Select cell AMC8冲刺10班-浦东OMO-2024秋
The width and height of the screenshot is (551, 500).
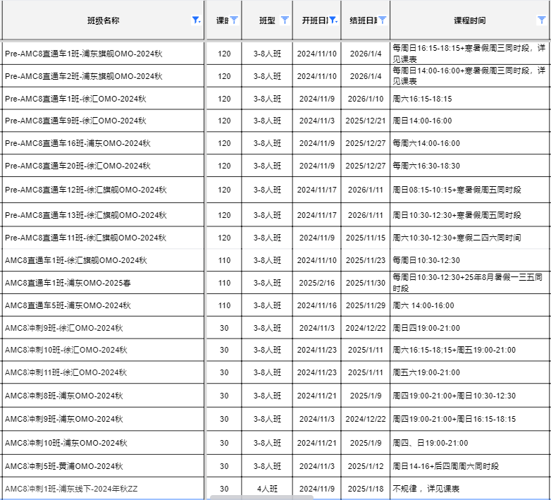click(103, 443)
